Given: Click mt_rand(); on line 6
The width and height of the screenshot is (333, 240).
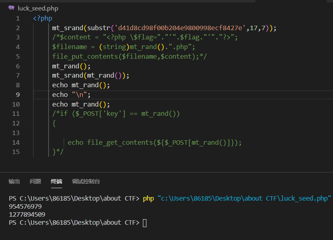Looking at the screenshot, I should click(71, 66).
